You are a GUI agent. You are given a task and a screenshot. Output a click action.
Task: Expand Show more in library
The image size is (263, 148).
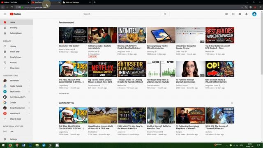(16, 68)
